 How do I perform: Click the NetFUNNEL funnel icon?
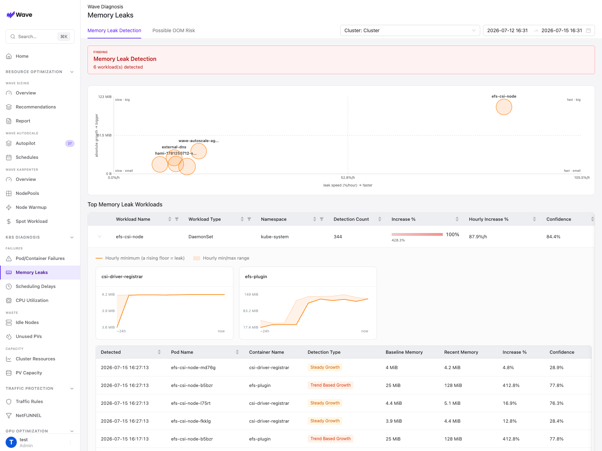pyautogui.click(x=9, y=416)
